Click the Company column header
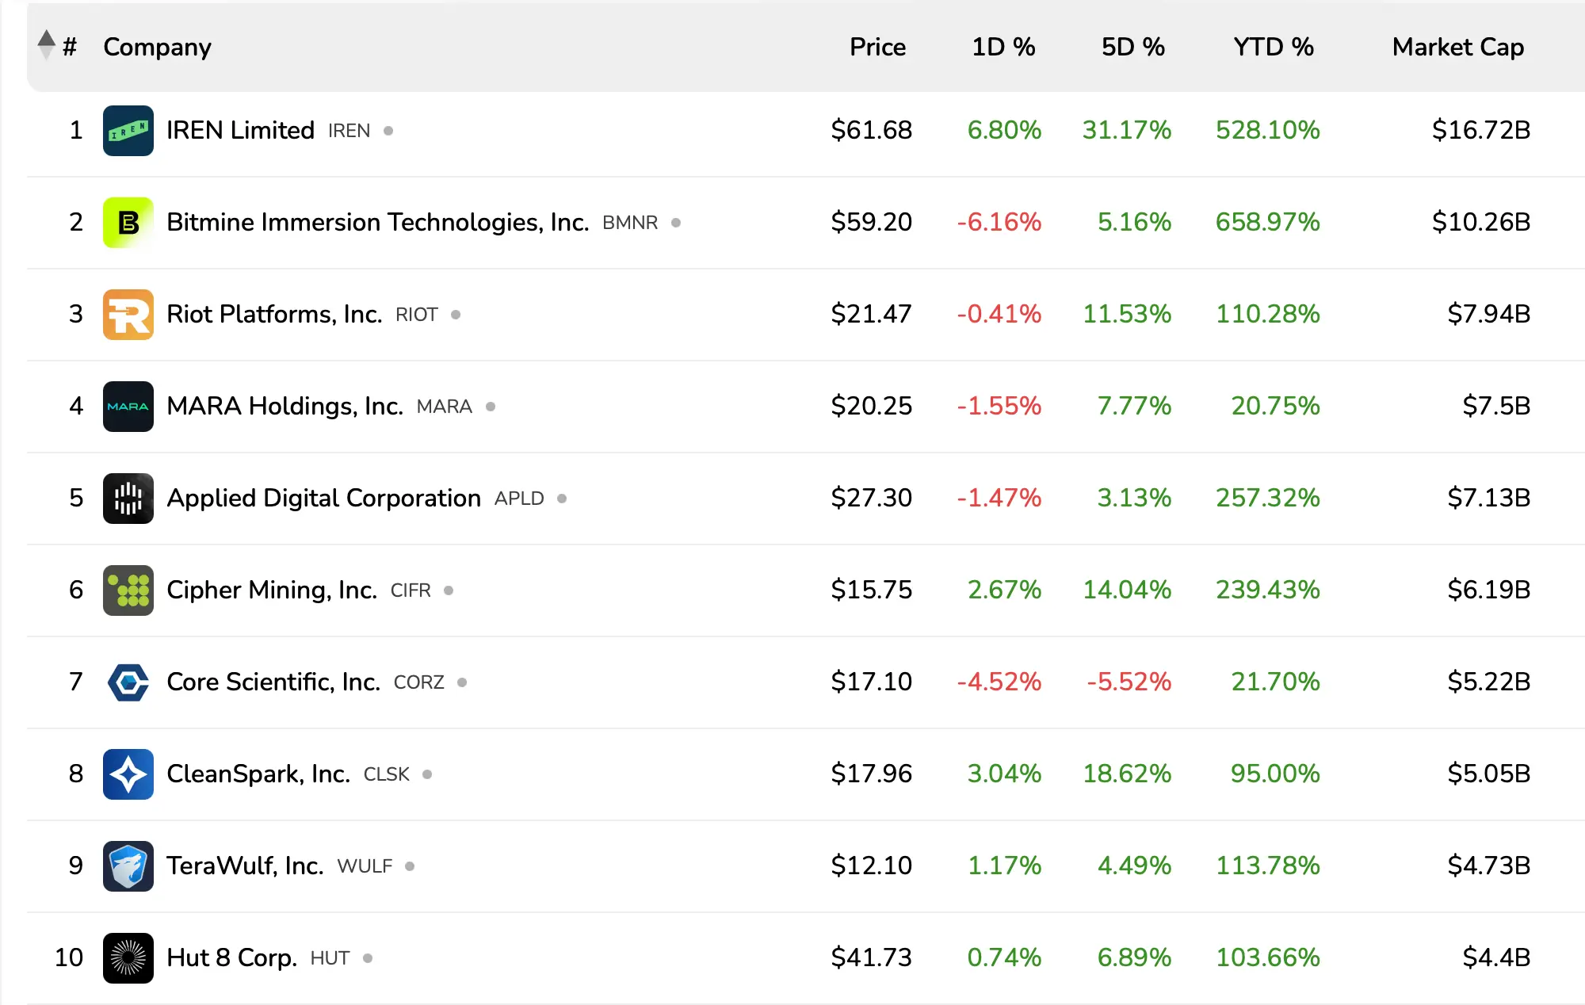The height and width of the screenshot is (1005, 1585). [x=157, y=48]
